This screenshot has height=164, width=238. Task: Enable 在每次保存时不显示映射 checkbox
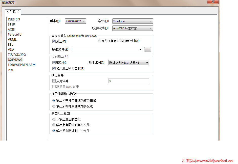(99, 41)
